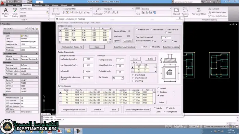The image size is (239, 134).
Task: Click the Summation button
Action: 128,41
